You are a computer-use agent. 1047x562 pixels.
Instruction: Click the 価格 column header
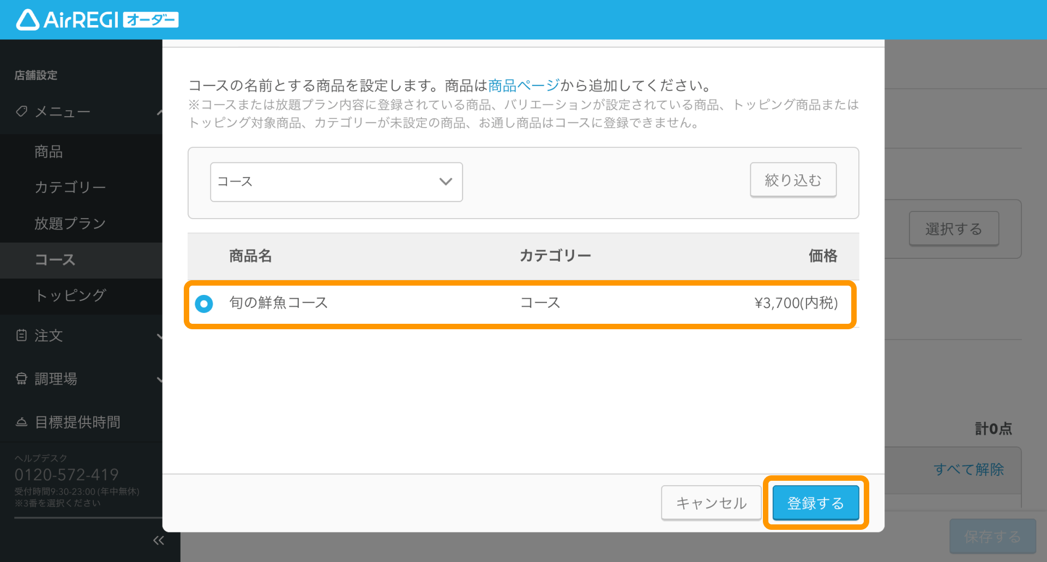823,256
